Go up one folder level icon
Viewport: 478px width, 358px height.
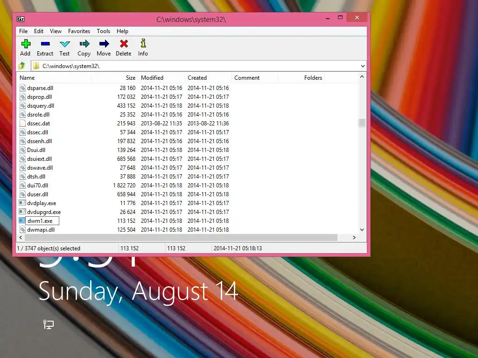tap(22, 66)
